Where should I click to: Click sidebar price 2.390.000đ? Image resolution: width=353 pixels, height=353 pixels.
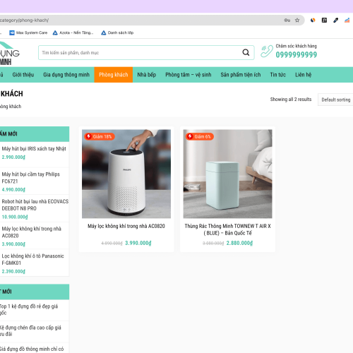point(13,271)
